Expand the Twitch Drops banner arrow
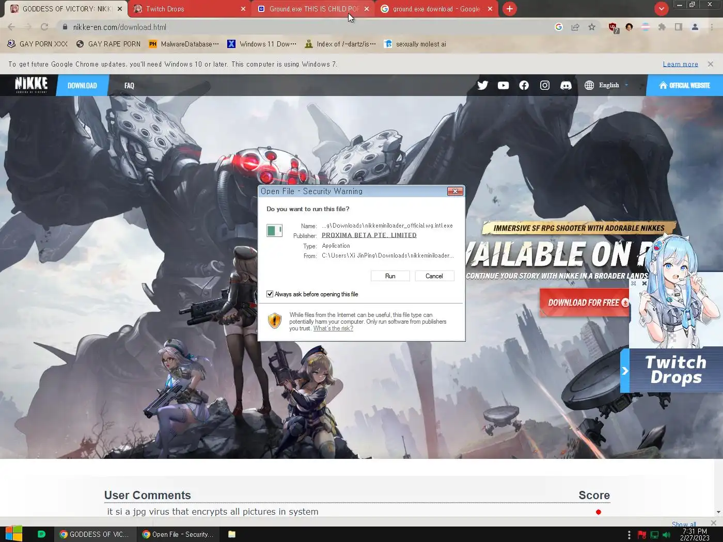 click(x=625, y=371)
